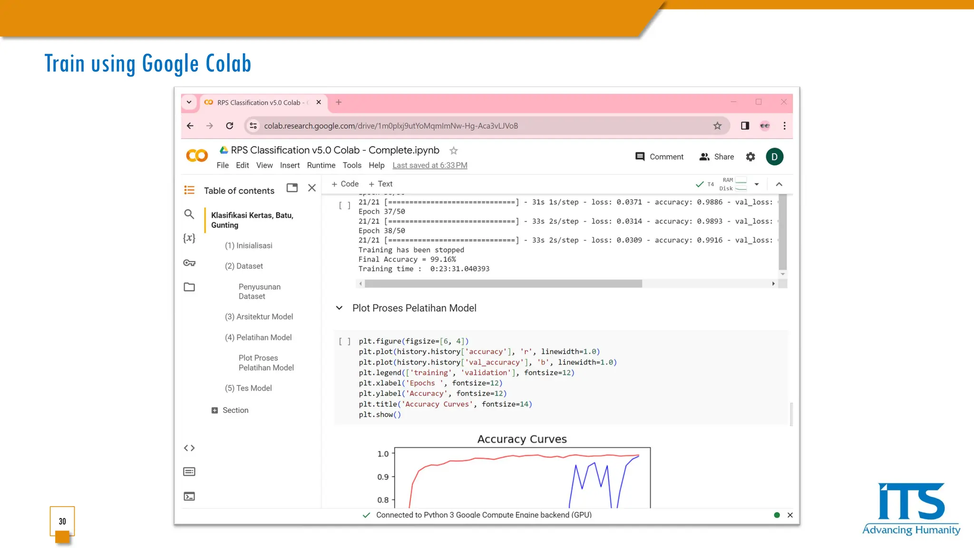The height and width of the screenshot is (548, 974).
Task: Open the Variables inspector icon
Action: 189,238
